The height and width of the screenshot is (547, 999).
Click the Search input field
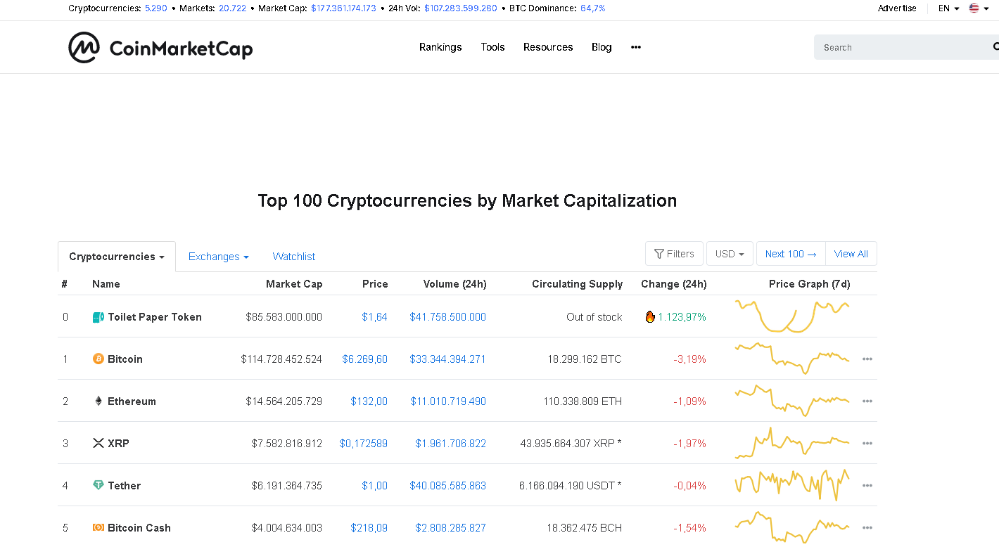(x=901, y=47)
